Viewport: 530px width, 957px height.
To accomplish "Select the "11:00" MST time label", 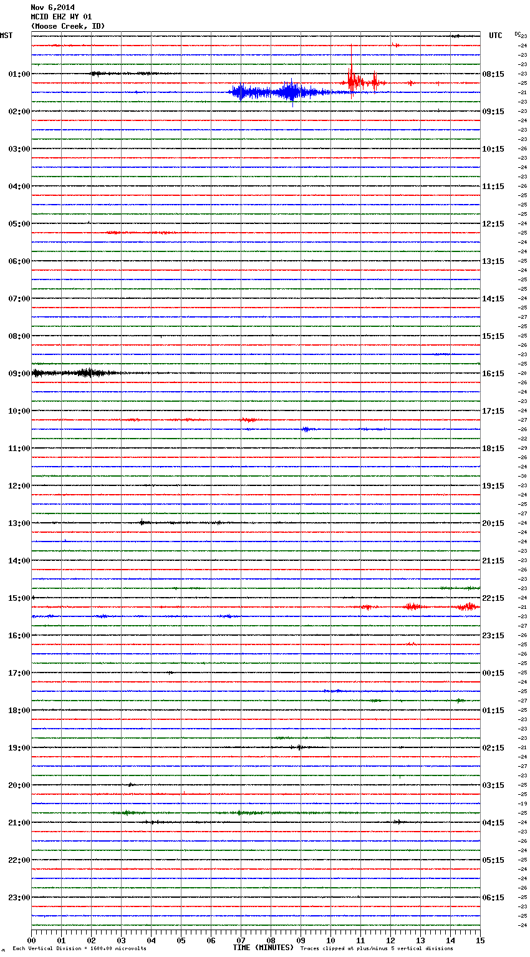I will pos(19,448).
